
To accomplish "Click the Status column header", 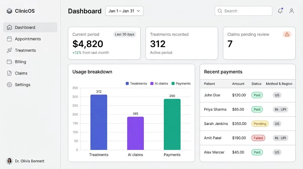I will 256,84.
